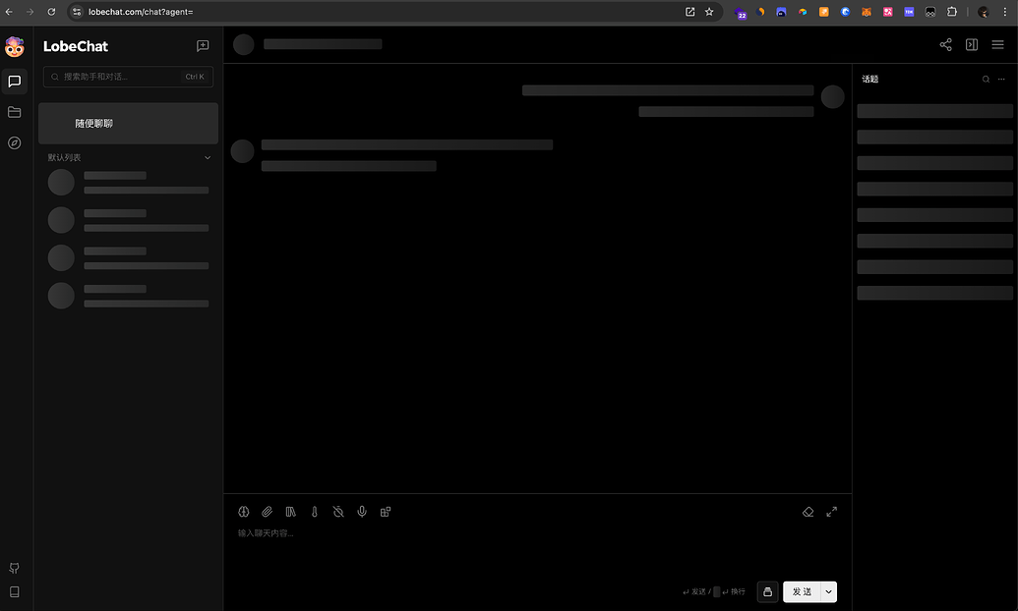The width and height of the screenshot is (1018, 611).
Task: Toggle history message limit timer-off icon
Action: pos(338,512)
